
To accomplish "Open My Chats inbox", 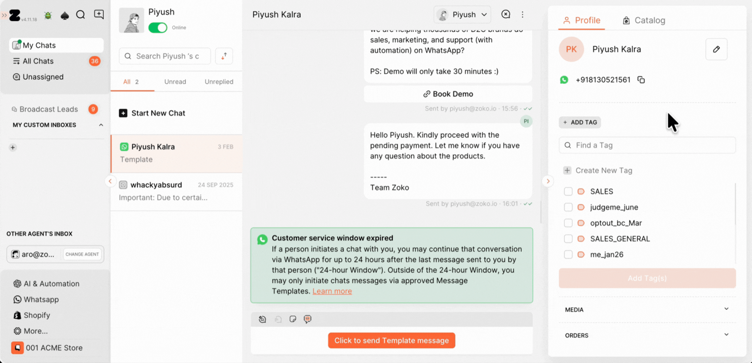I will pyautogui.click(x=56, y=45).
